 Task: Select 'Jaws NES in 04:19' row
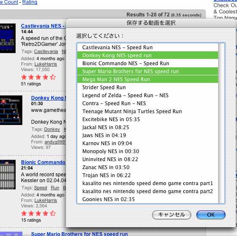[147, 135]
